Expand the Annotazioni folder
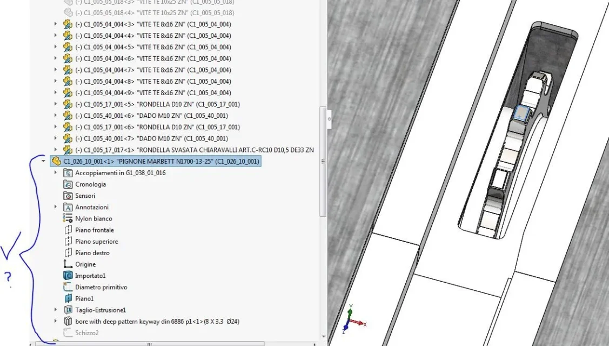 tap(56, 207)
